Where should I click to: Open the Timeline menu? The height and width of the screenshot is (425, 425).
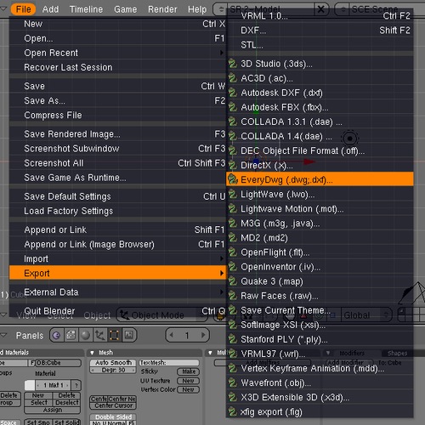coord(86,9)
